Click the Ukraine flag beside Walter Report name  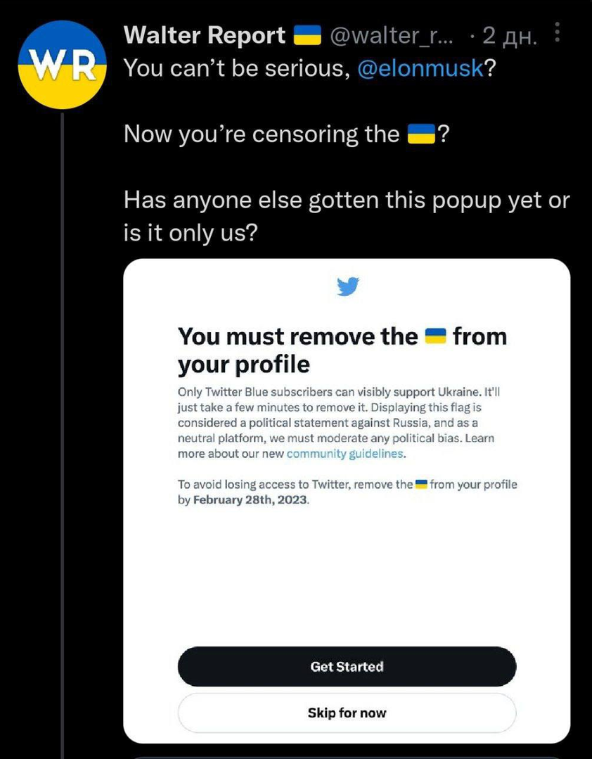(306, 35)
